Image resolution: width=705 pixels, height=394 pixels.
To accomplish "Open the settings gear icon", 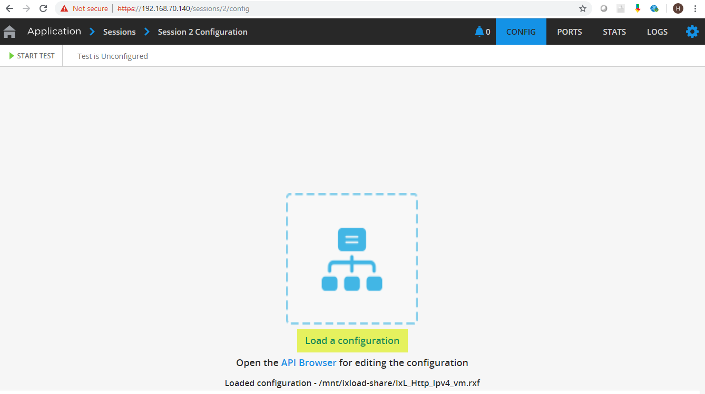I will point(692,32).
